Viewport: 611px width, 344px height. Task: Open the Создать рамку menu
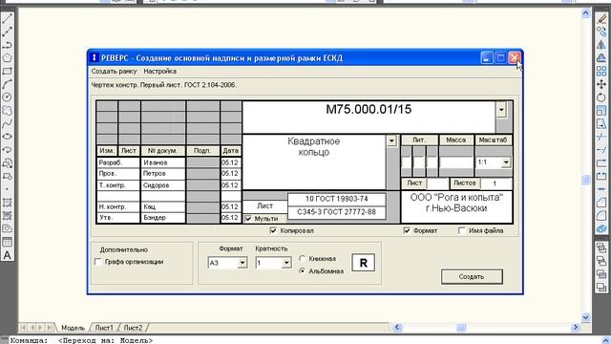(x=114, y=72)
